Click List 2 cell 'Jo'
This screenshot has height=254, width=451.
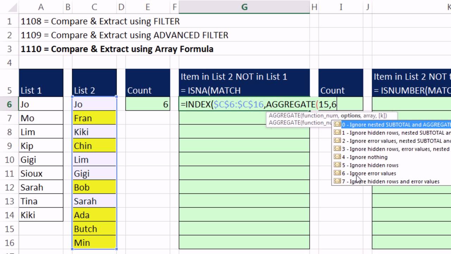94,104
